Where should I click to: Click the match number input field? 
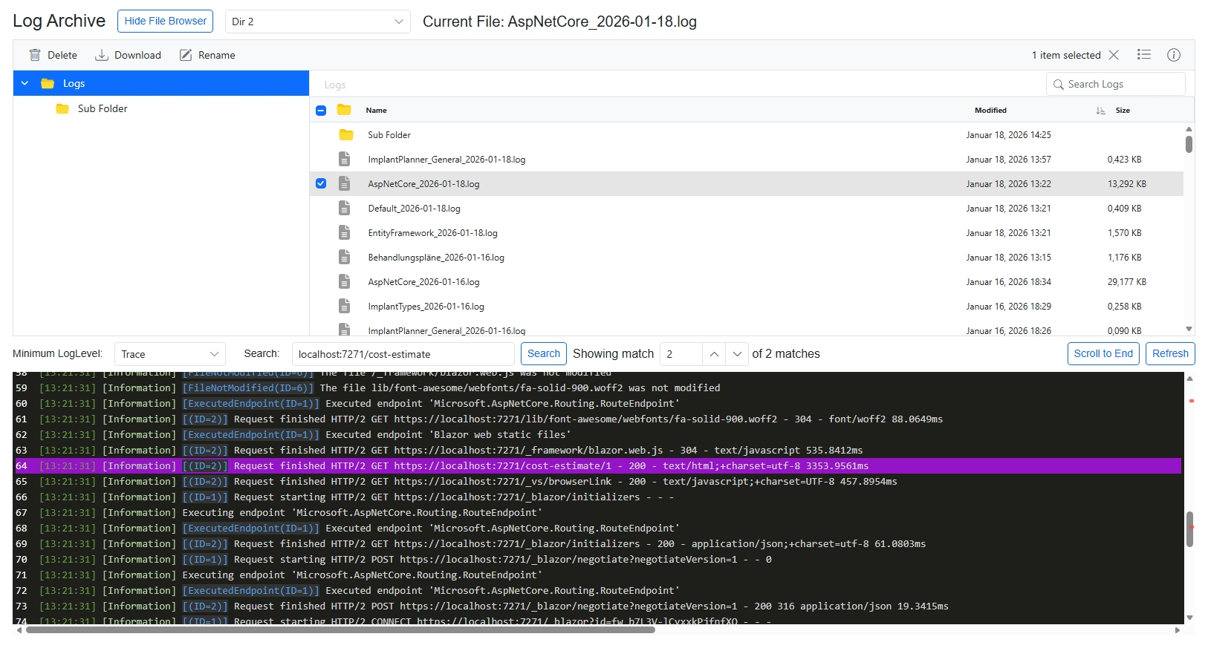pos(681,354)
